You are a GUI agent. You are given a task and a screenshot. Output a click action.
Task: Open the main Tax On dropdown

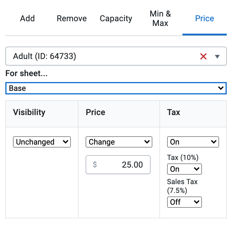point(193,142)
